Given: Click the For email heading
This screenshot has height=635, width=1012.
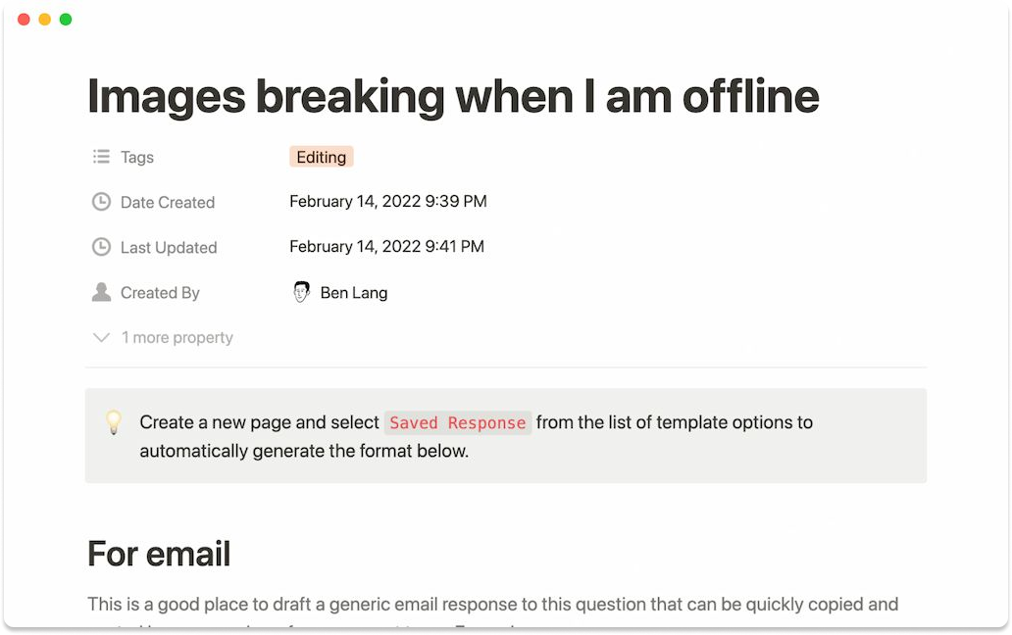Looking at the screenshot, I should (159, 554).
